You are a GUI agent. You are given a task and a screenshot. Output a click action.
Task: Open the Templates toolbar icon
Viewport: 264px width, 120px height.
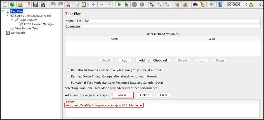(x=13, y=4)
